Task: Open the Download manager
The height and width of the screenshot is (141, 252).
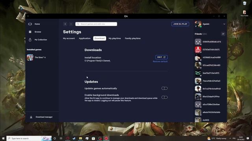Action: [41, 117]
